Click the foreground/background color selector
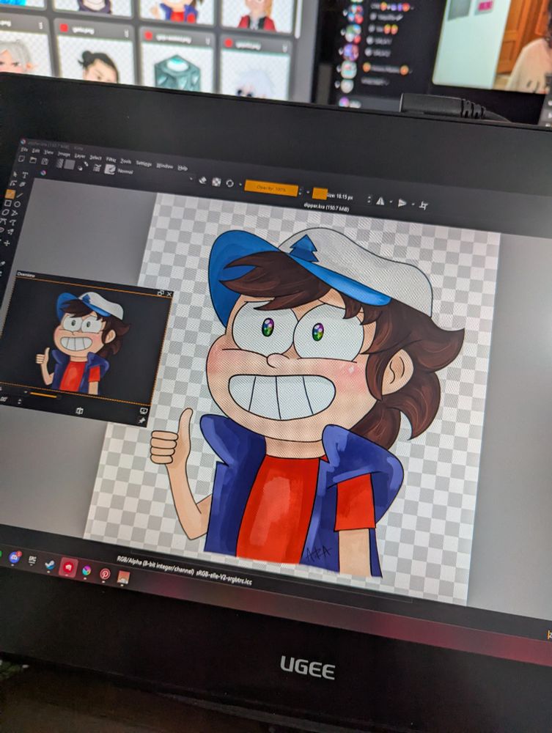Image resolution: width=552 pixels, height=733 pixels. click(x=82, y=166)
